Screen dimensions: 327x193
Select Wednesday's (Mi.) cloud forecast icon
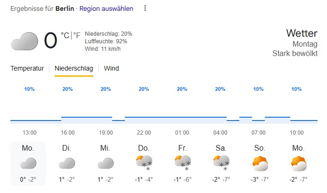[x=105, y=163]
